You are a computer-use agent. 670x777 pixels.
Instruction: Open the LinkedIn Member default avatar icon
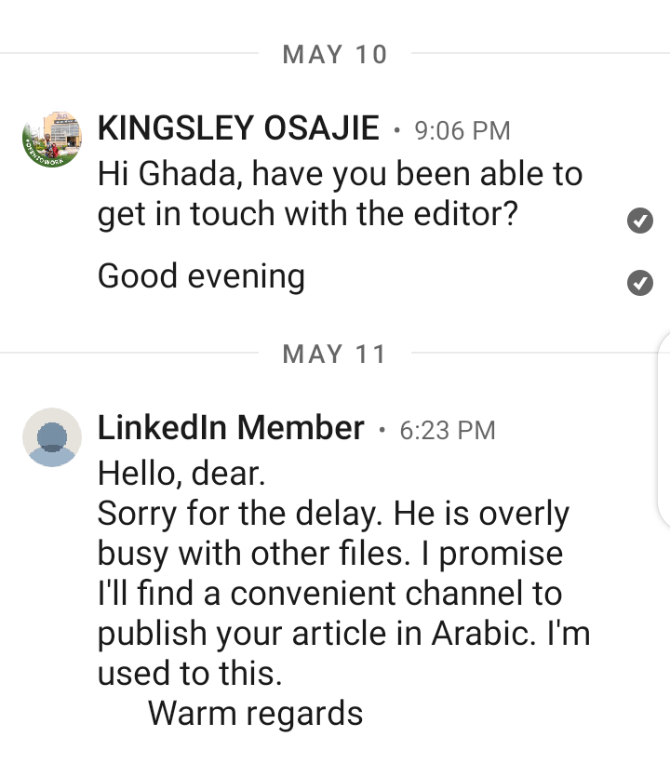(52, 437)
